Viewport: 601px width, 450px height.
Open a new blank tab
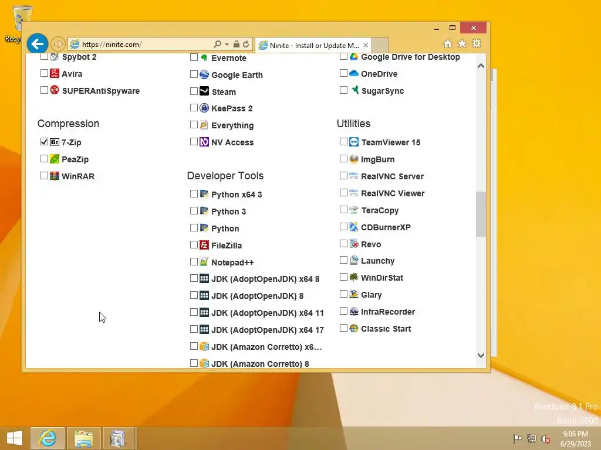380,45
